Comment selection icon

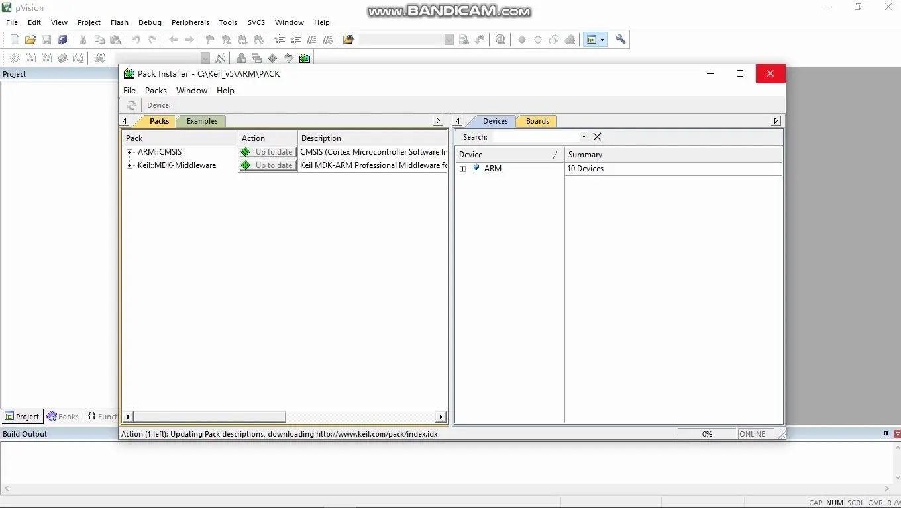point(311,40)
